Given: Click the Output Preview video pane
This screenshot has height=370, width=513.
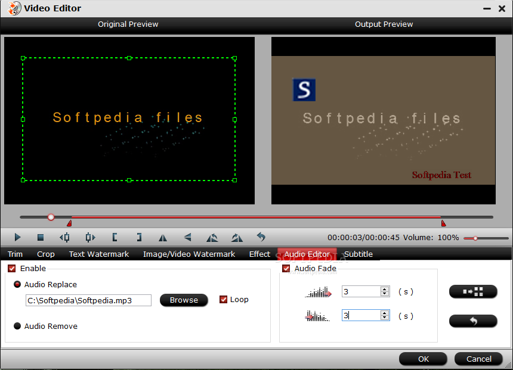Looking at the screenshot, I should 383,120.
